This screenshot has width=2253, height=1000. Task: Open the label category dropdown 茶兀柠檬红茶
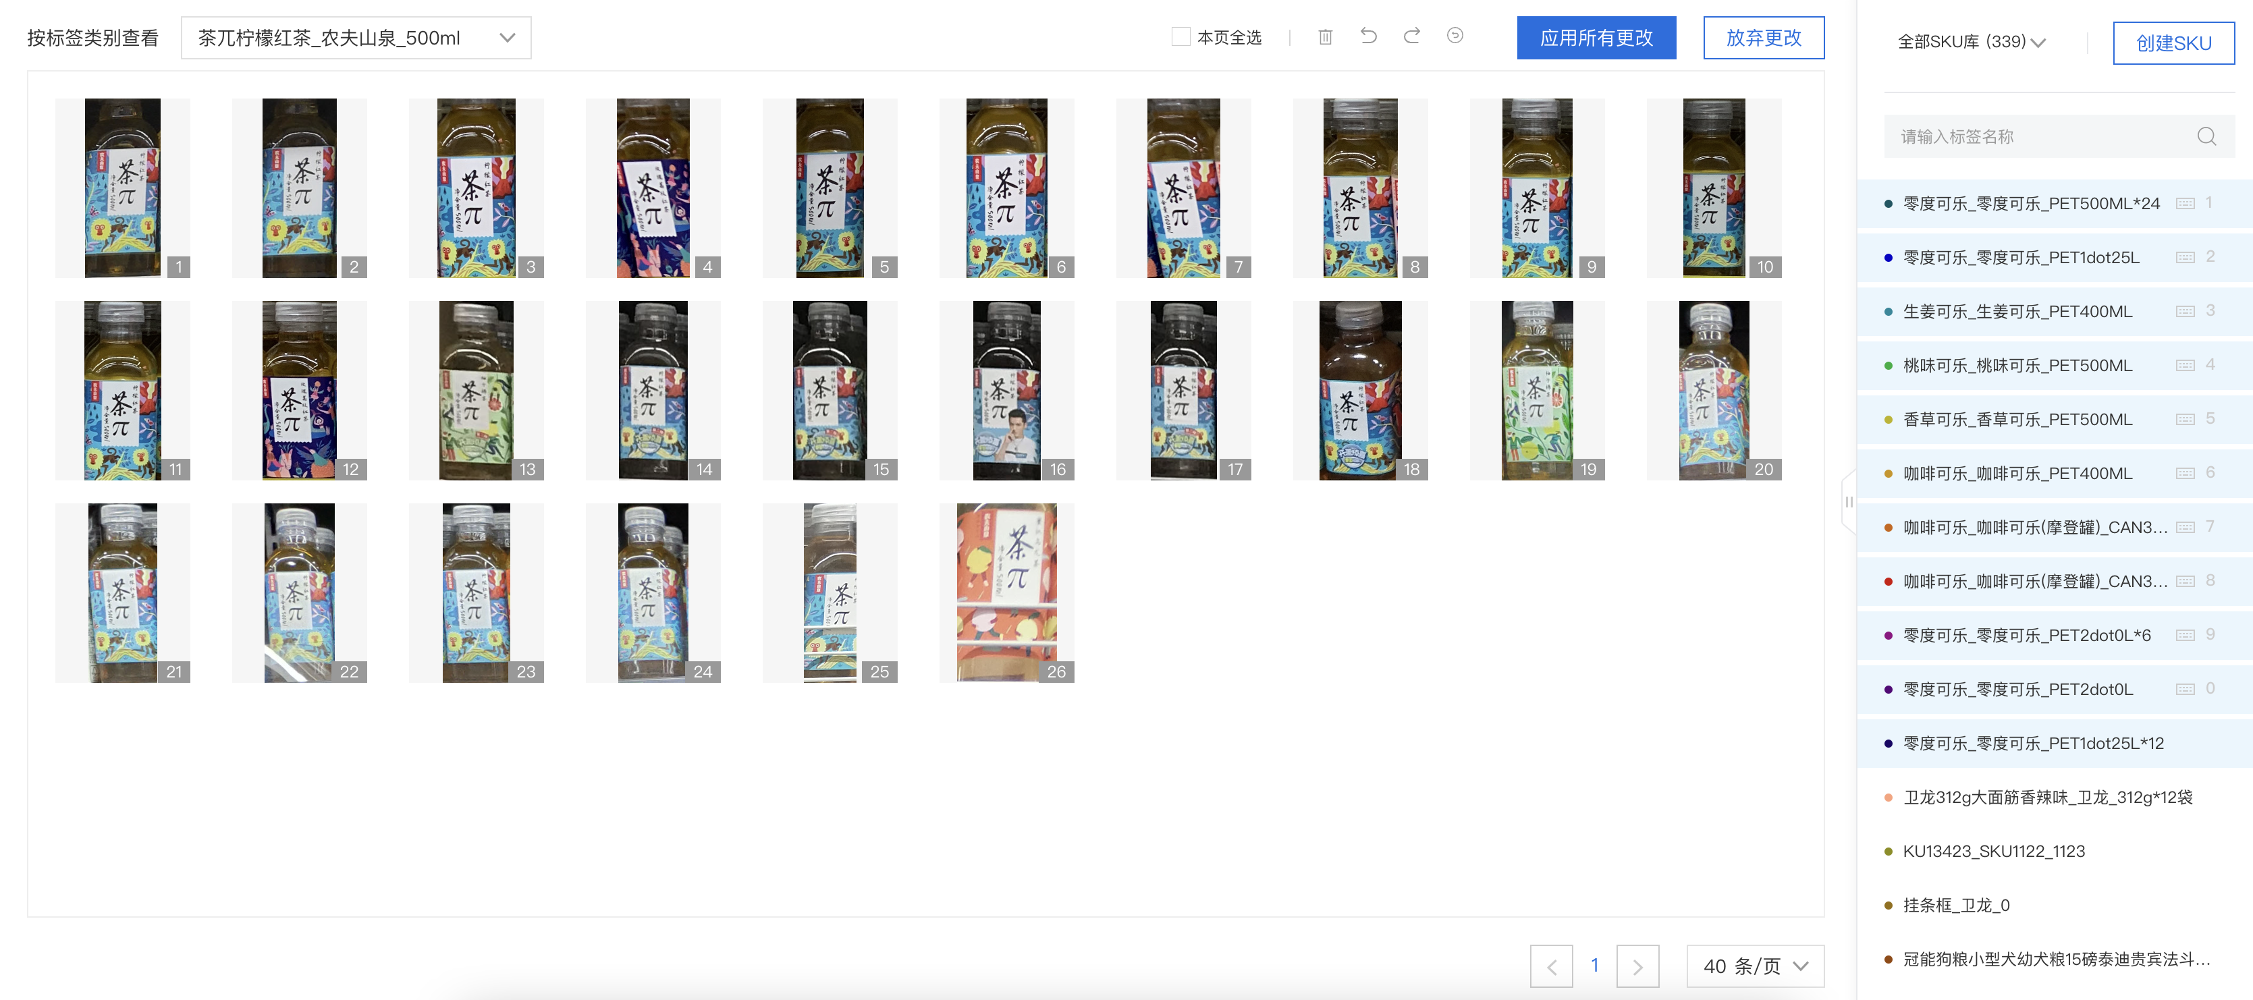tap(355, 38)
